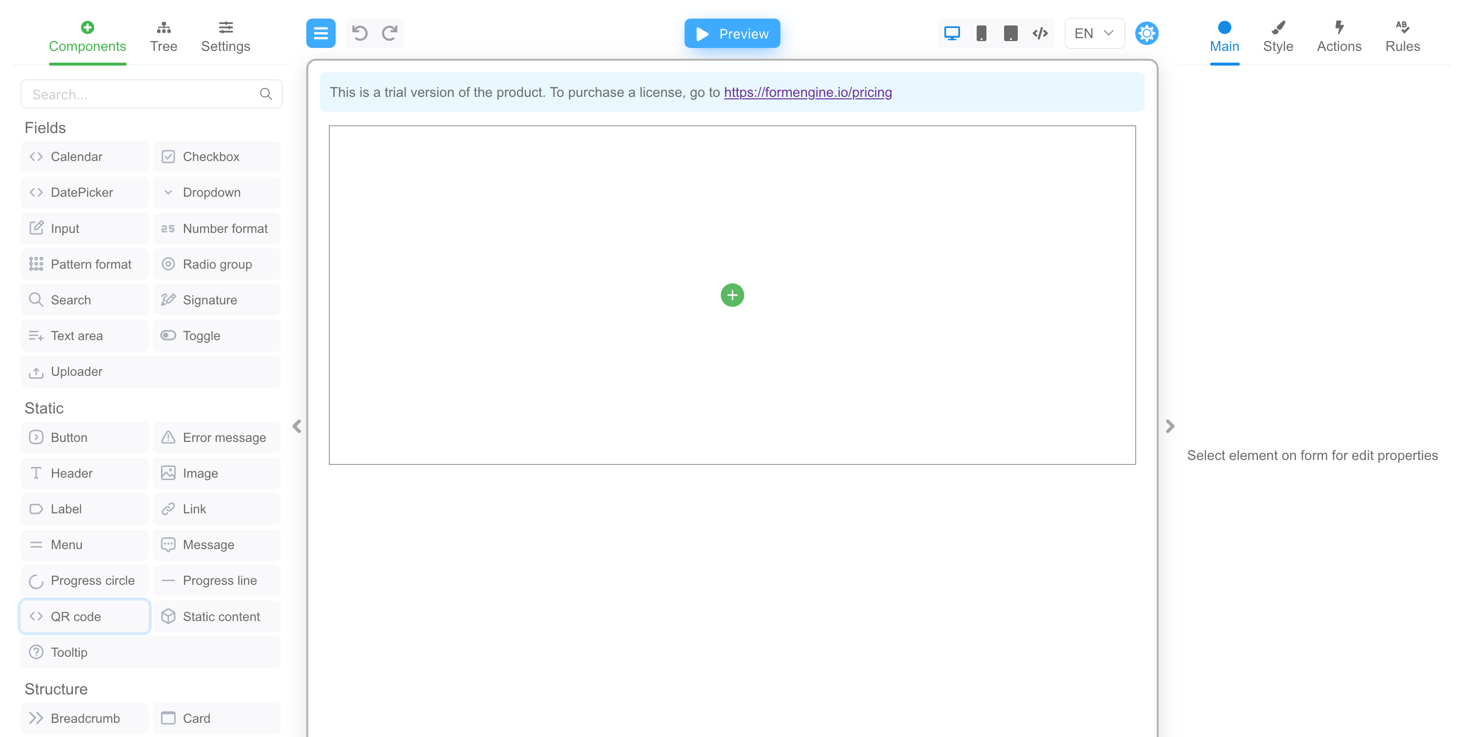Expand the Structure section breadcrumb

[x=86, y=718]
